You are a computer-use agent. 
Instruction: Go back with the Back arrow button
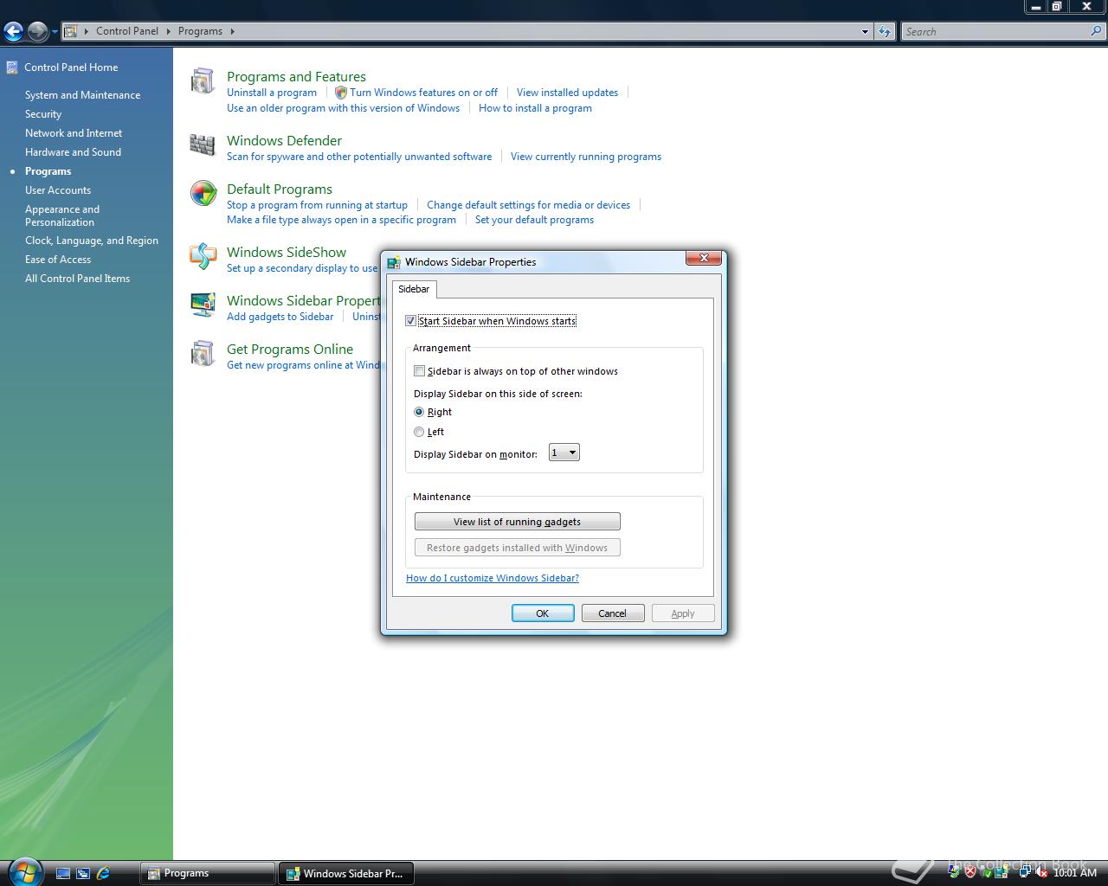pos(13,32)
